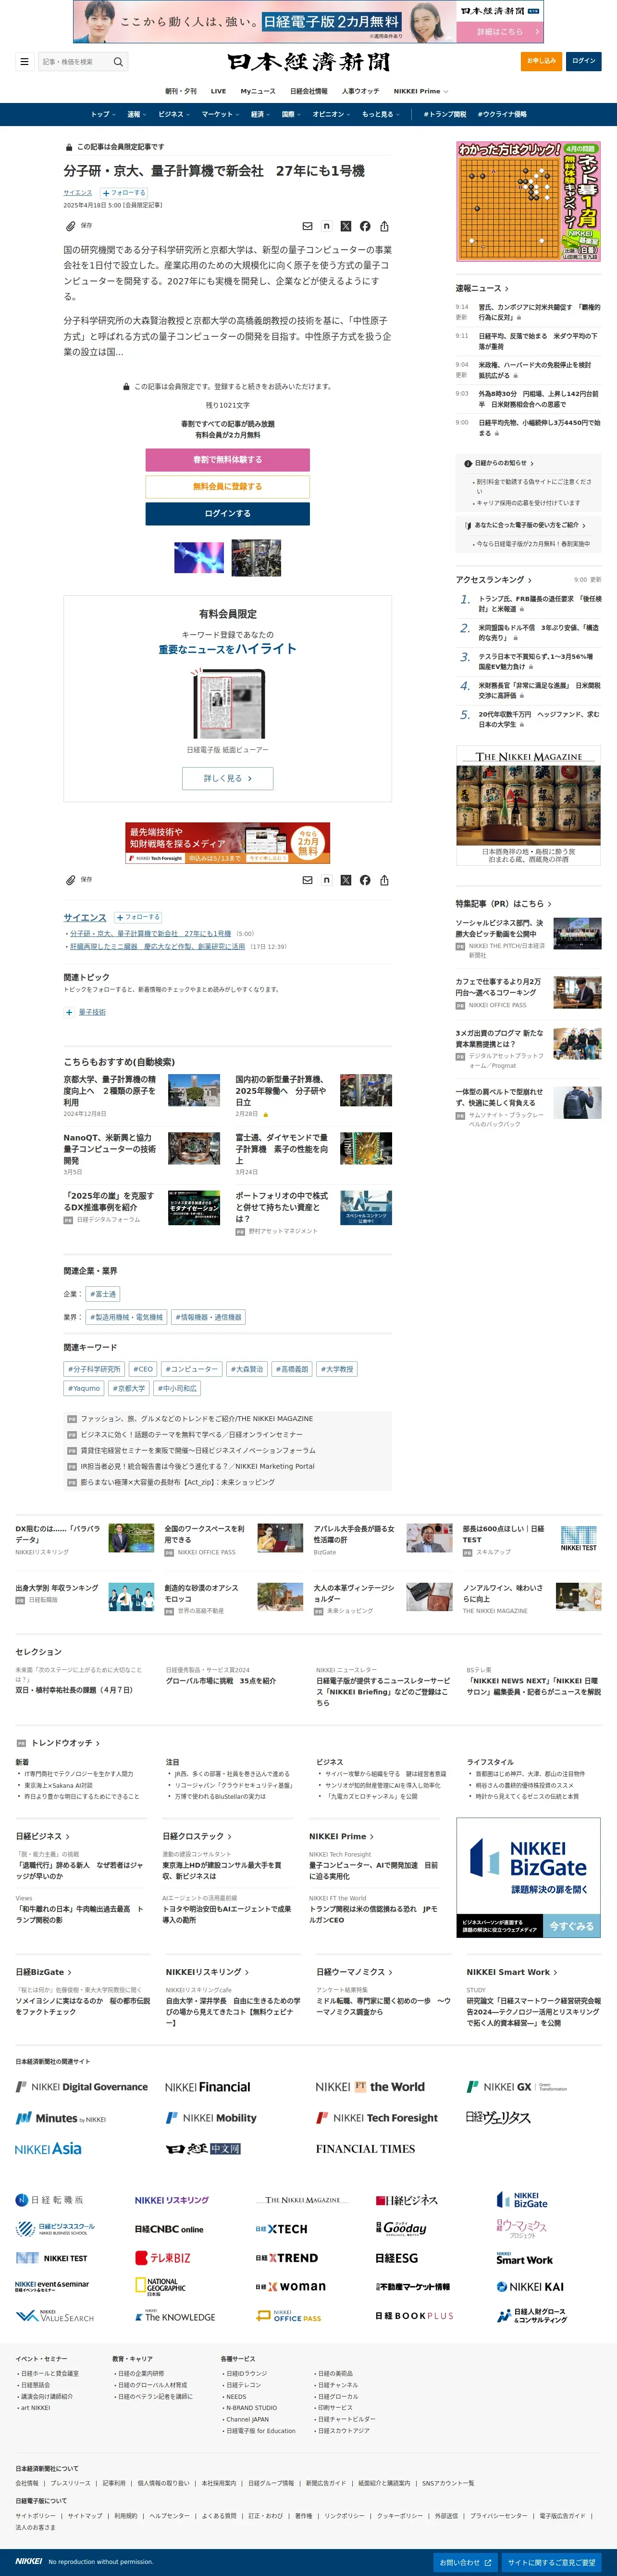Click お問い合わせ button in footer
Image resolution: width=617 pixels, height=2576 pixels.
click(466, 2562)
